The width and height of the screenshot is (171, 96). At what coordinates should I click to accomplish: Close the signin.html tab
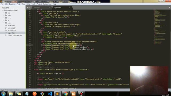pos(70,8)
